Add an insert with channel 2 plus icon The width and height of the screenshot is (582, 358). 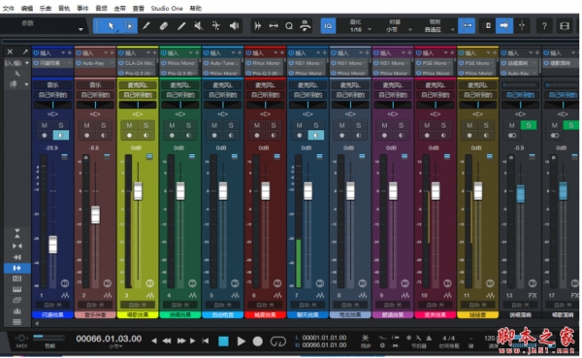pyautogui.click(x=112, y=53)
